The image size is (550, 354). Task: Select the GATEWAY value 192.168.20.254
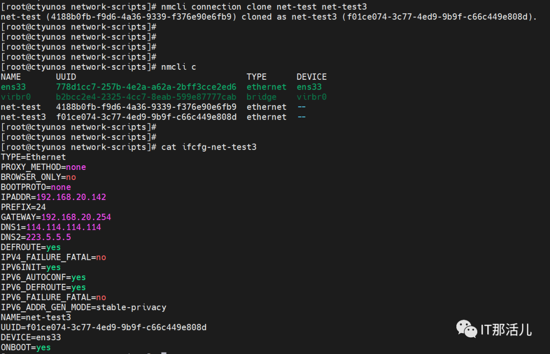click(76, 217)
